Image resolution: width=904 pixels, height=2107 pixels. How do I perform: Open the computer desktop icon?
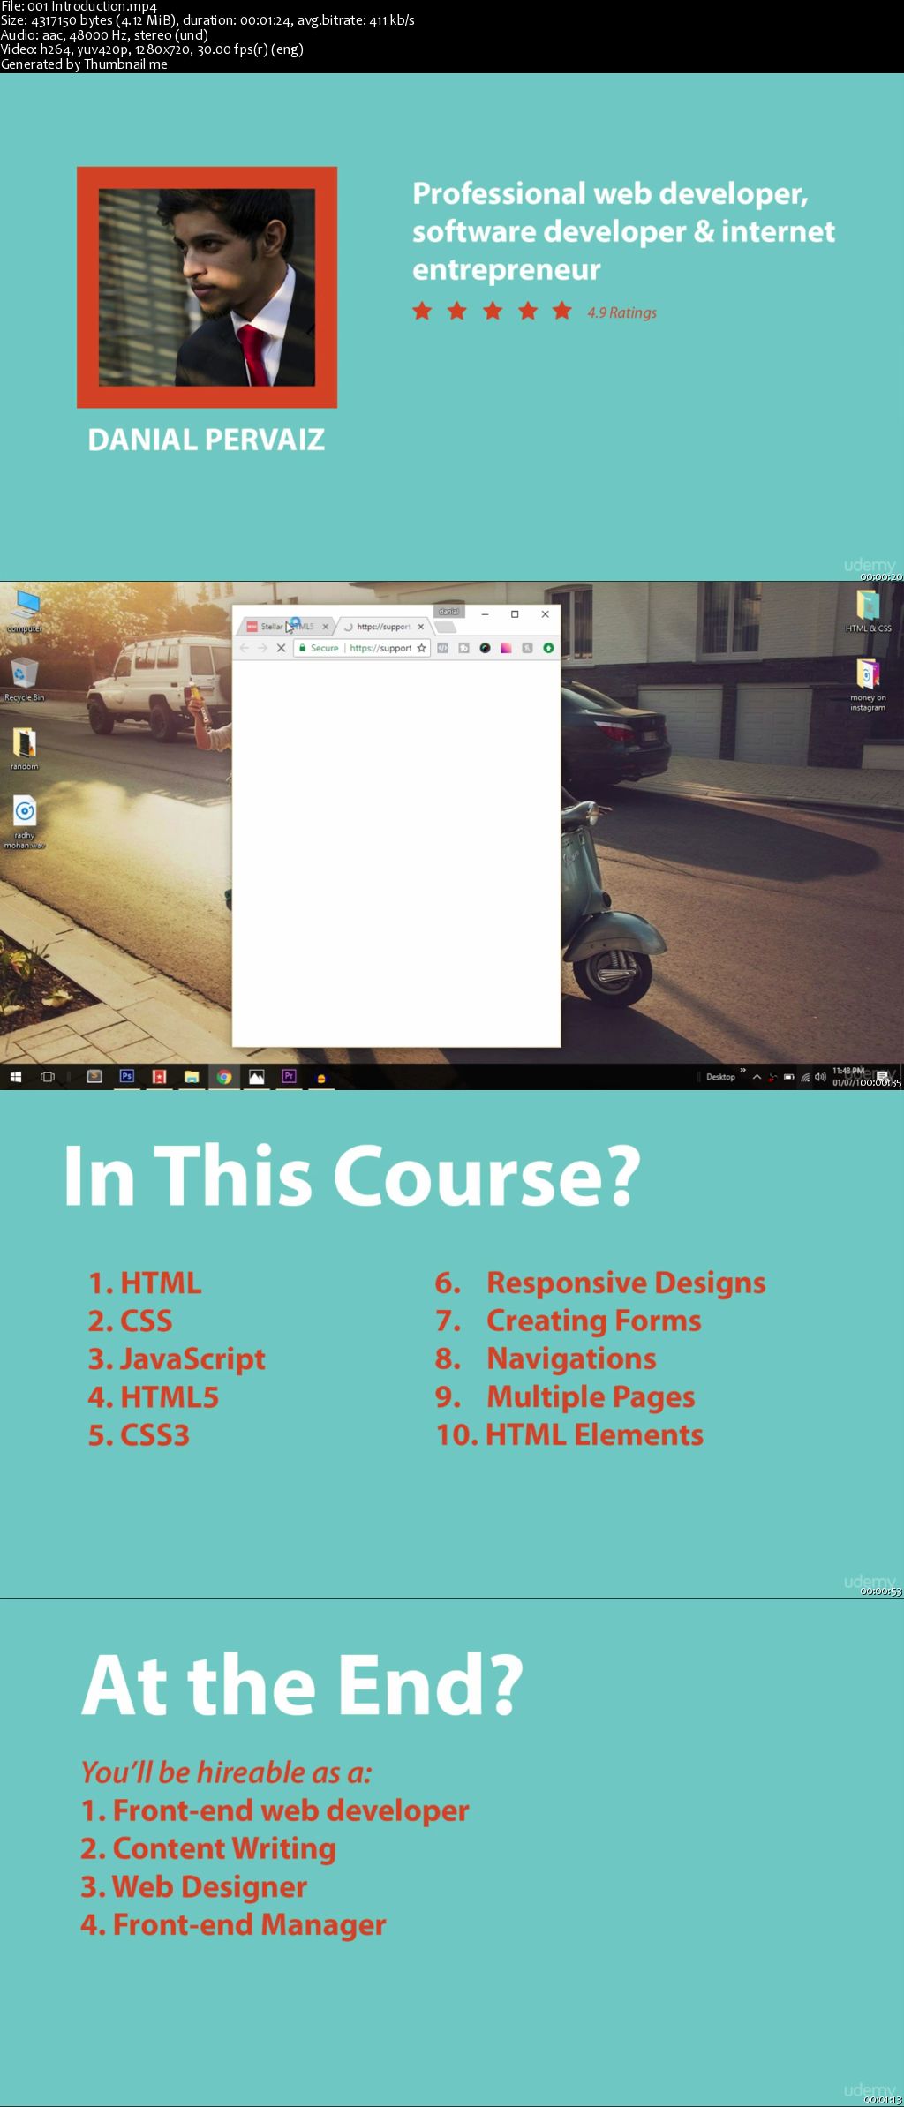pos(24,611)
